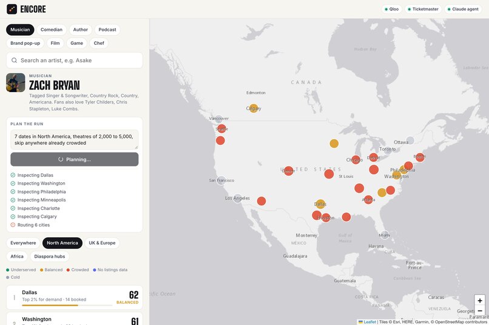Select the North America region filter
This screenshot has height=325, width=489.
(62, 243)
